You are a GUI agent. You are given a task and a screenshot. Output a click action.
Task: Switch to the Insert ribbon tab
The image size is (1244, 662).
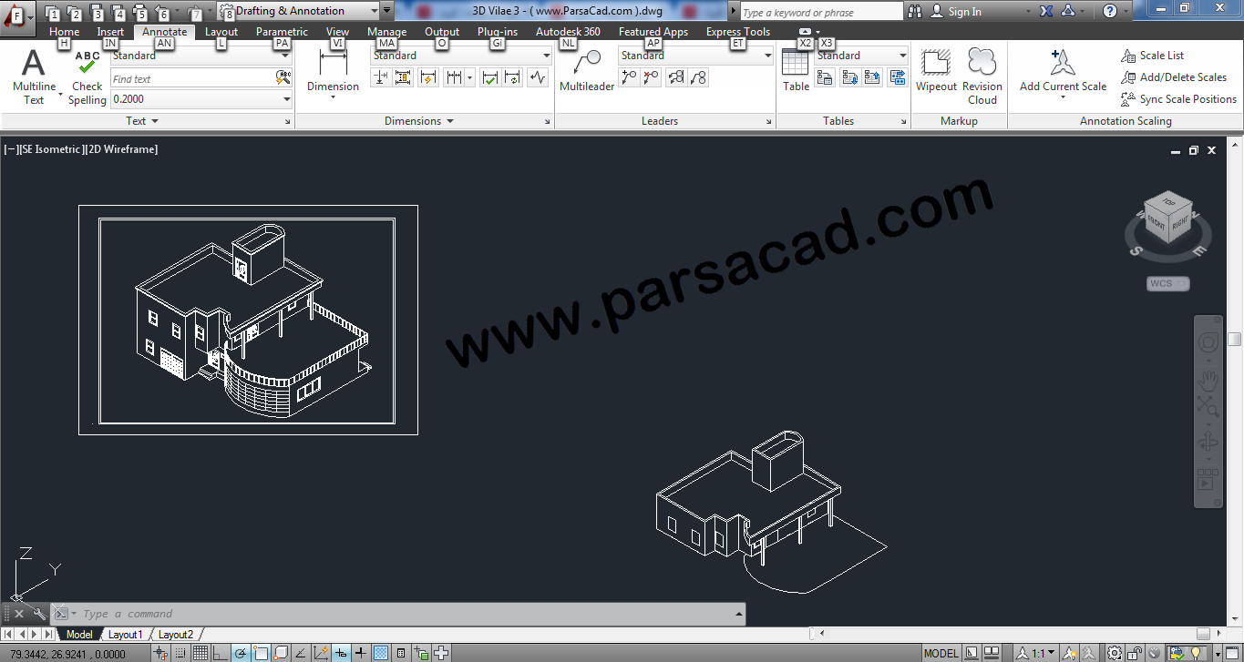click(x=110, y=32)
